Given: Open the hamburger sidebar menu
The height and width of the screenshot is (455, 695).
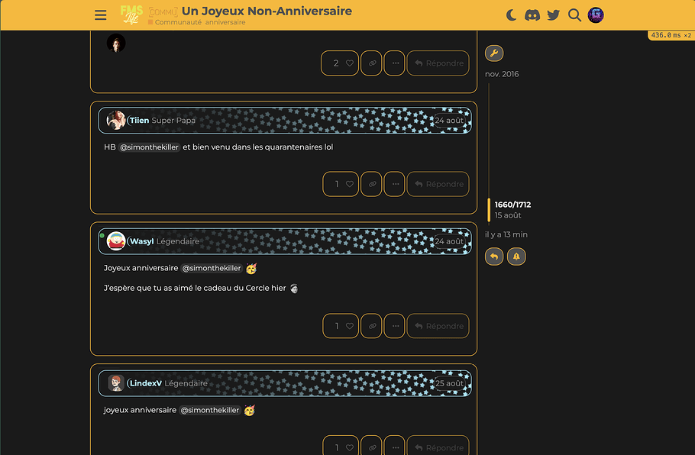Looking at the screenshot, I should [x=100, y=15].
